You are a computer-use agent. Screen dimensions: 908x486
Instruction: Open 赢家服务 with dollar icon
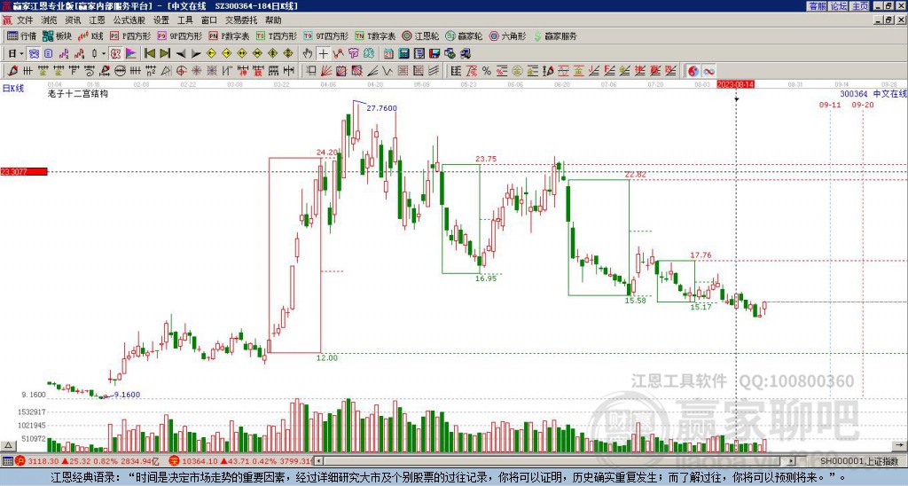[555, 35]
